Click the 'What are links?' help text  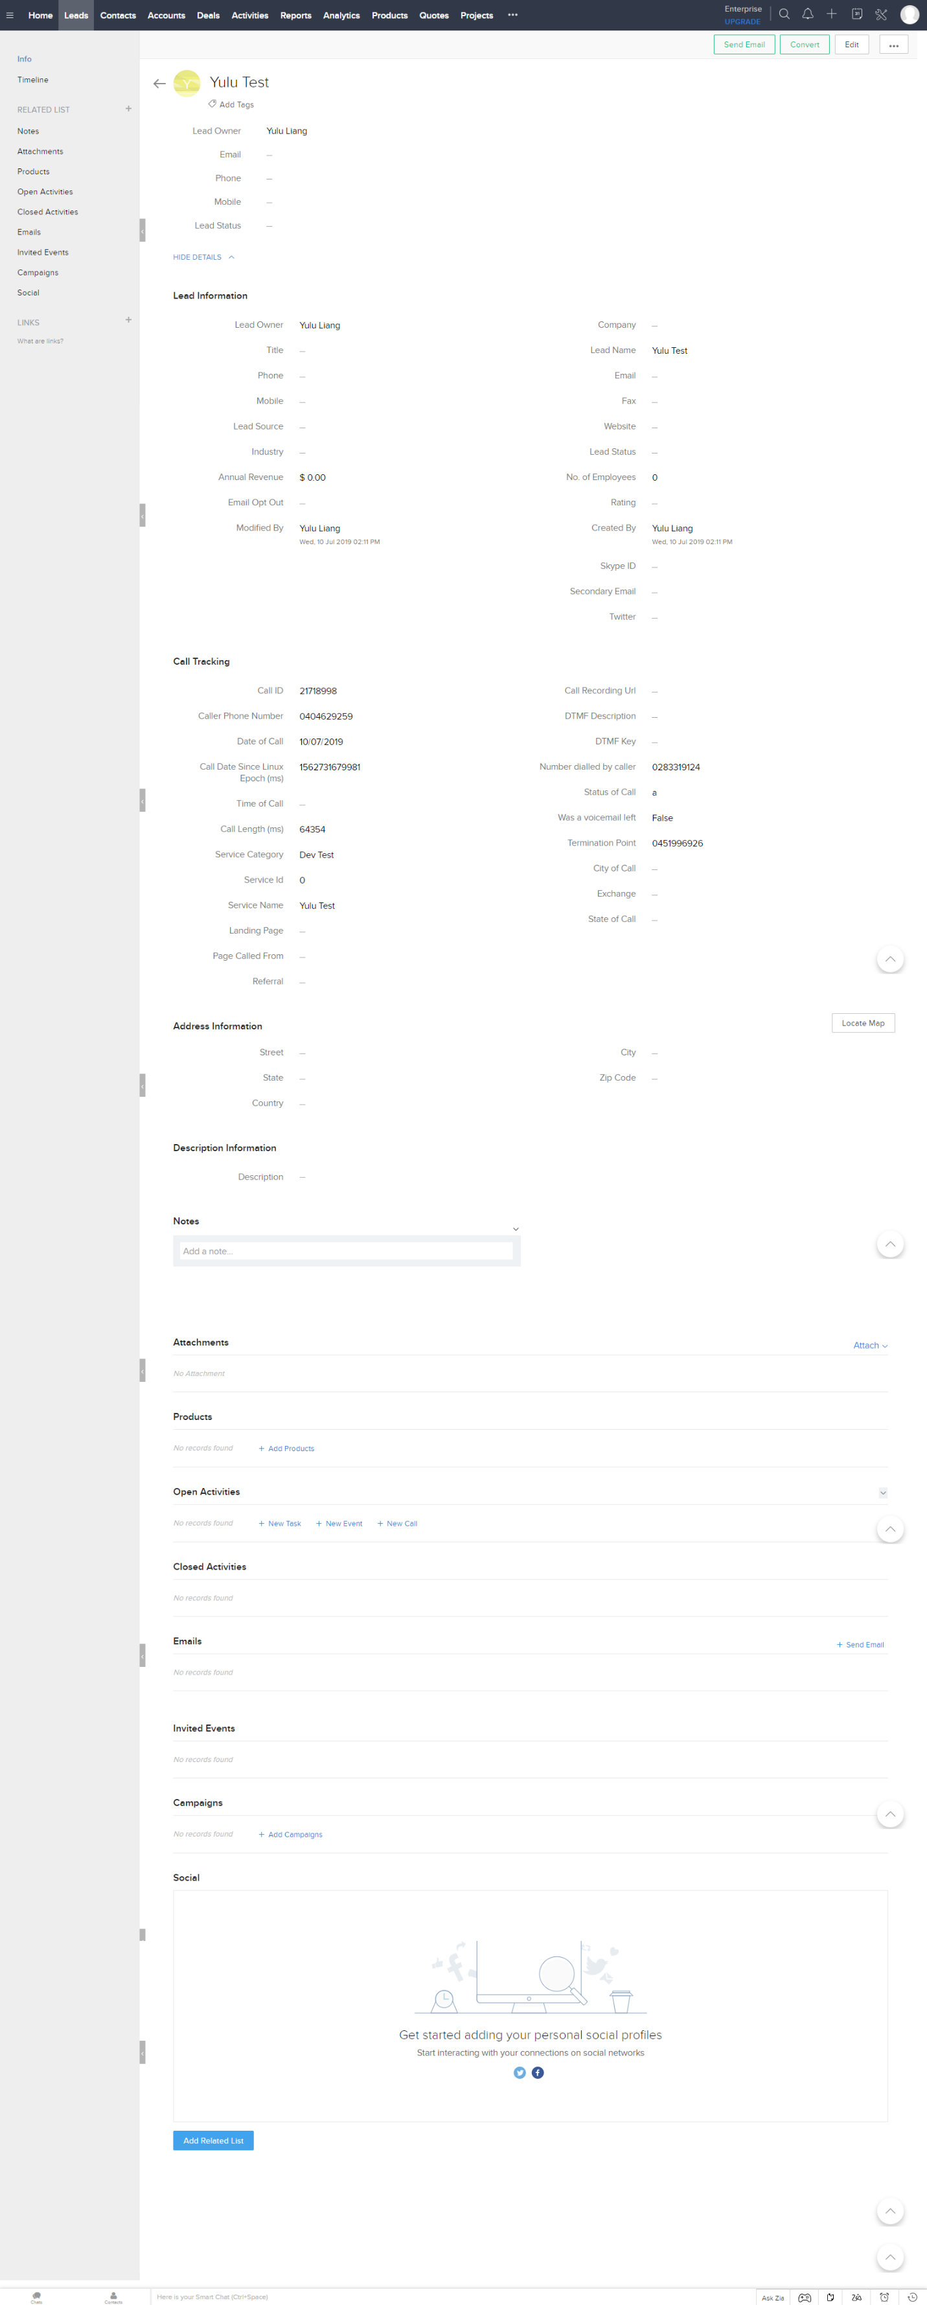click(x=40, y=341)
